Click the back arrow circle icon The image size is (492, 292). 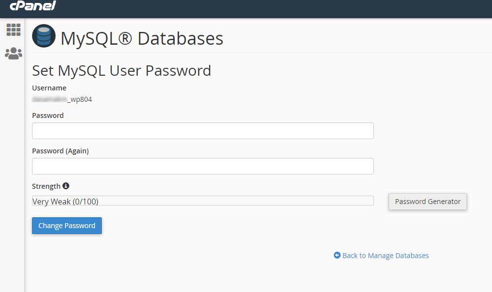[337, 255]
